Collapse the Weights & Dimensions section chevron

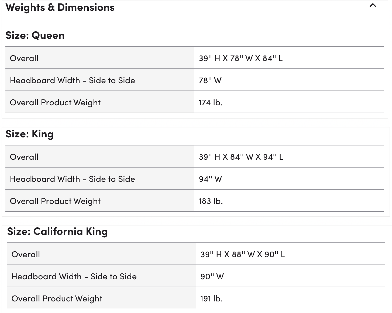pos(373,5)
